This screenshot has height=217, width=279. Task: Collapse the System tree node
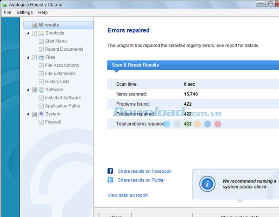[x=28, y=114]
